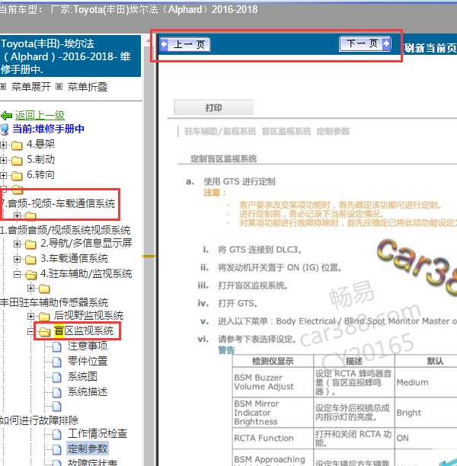Expand the 后视野监视系统 node
This screenshot has height=466, width=457.
coord(30,316)
